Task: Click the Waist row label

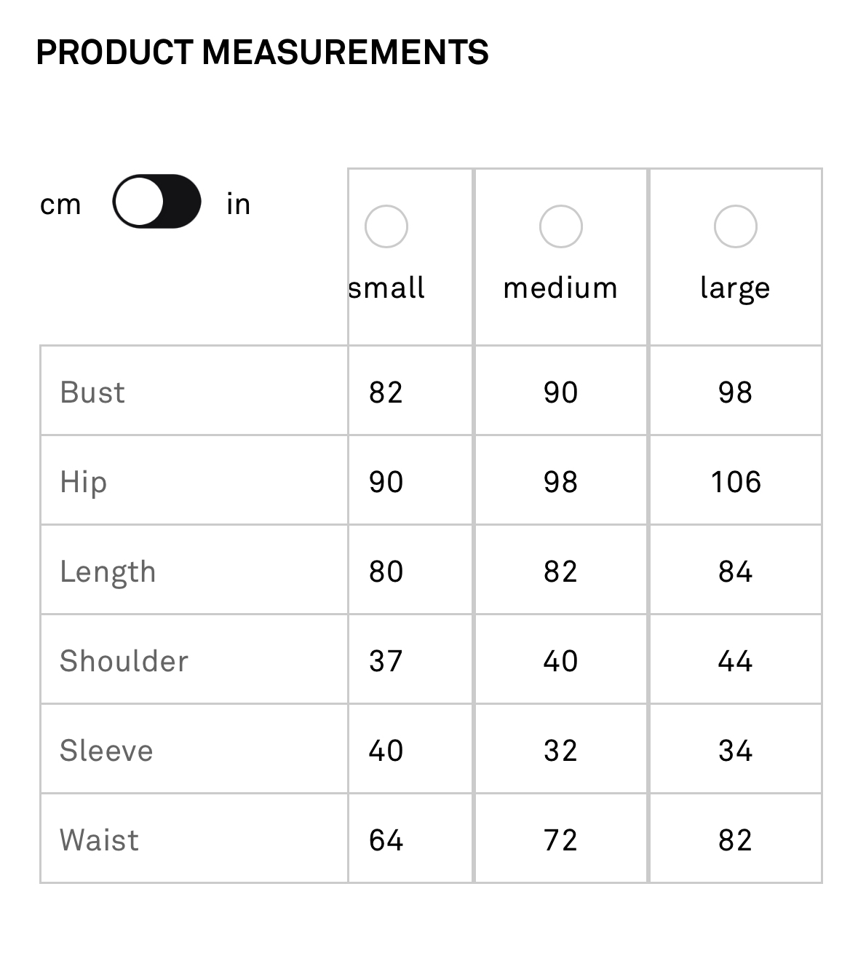Action: pyautogui.click(x=99, y=840)
